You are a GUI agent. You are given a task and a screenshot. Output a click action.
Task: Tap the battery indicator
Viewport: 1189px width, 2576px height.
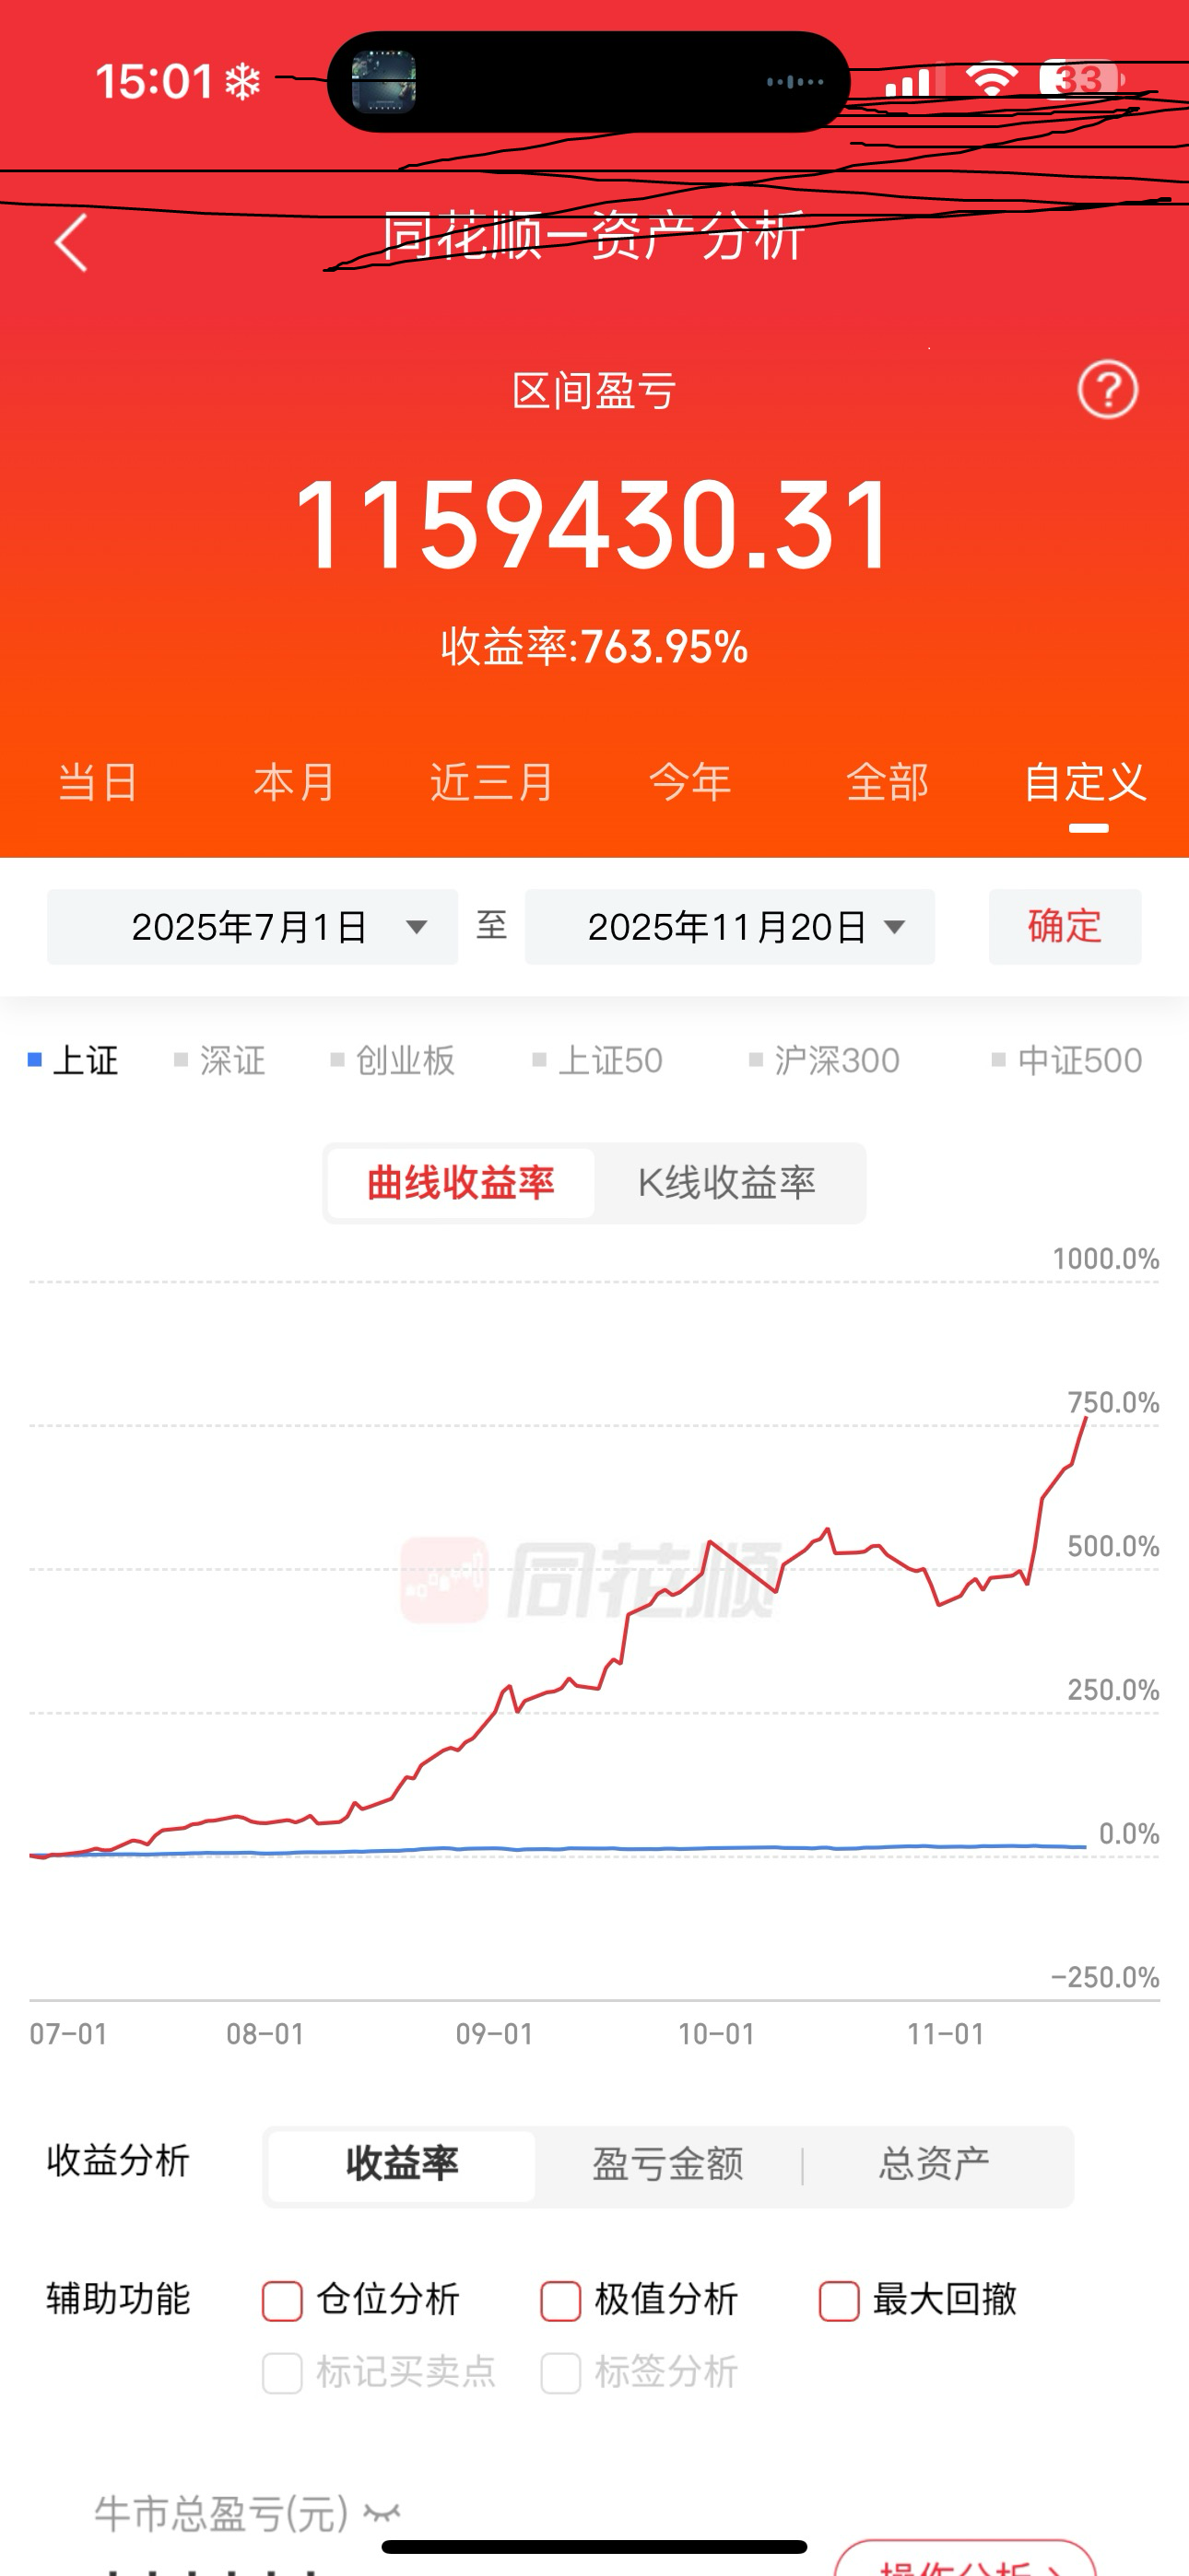(x=1082, y=79)
